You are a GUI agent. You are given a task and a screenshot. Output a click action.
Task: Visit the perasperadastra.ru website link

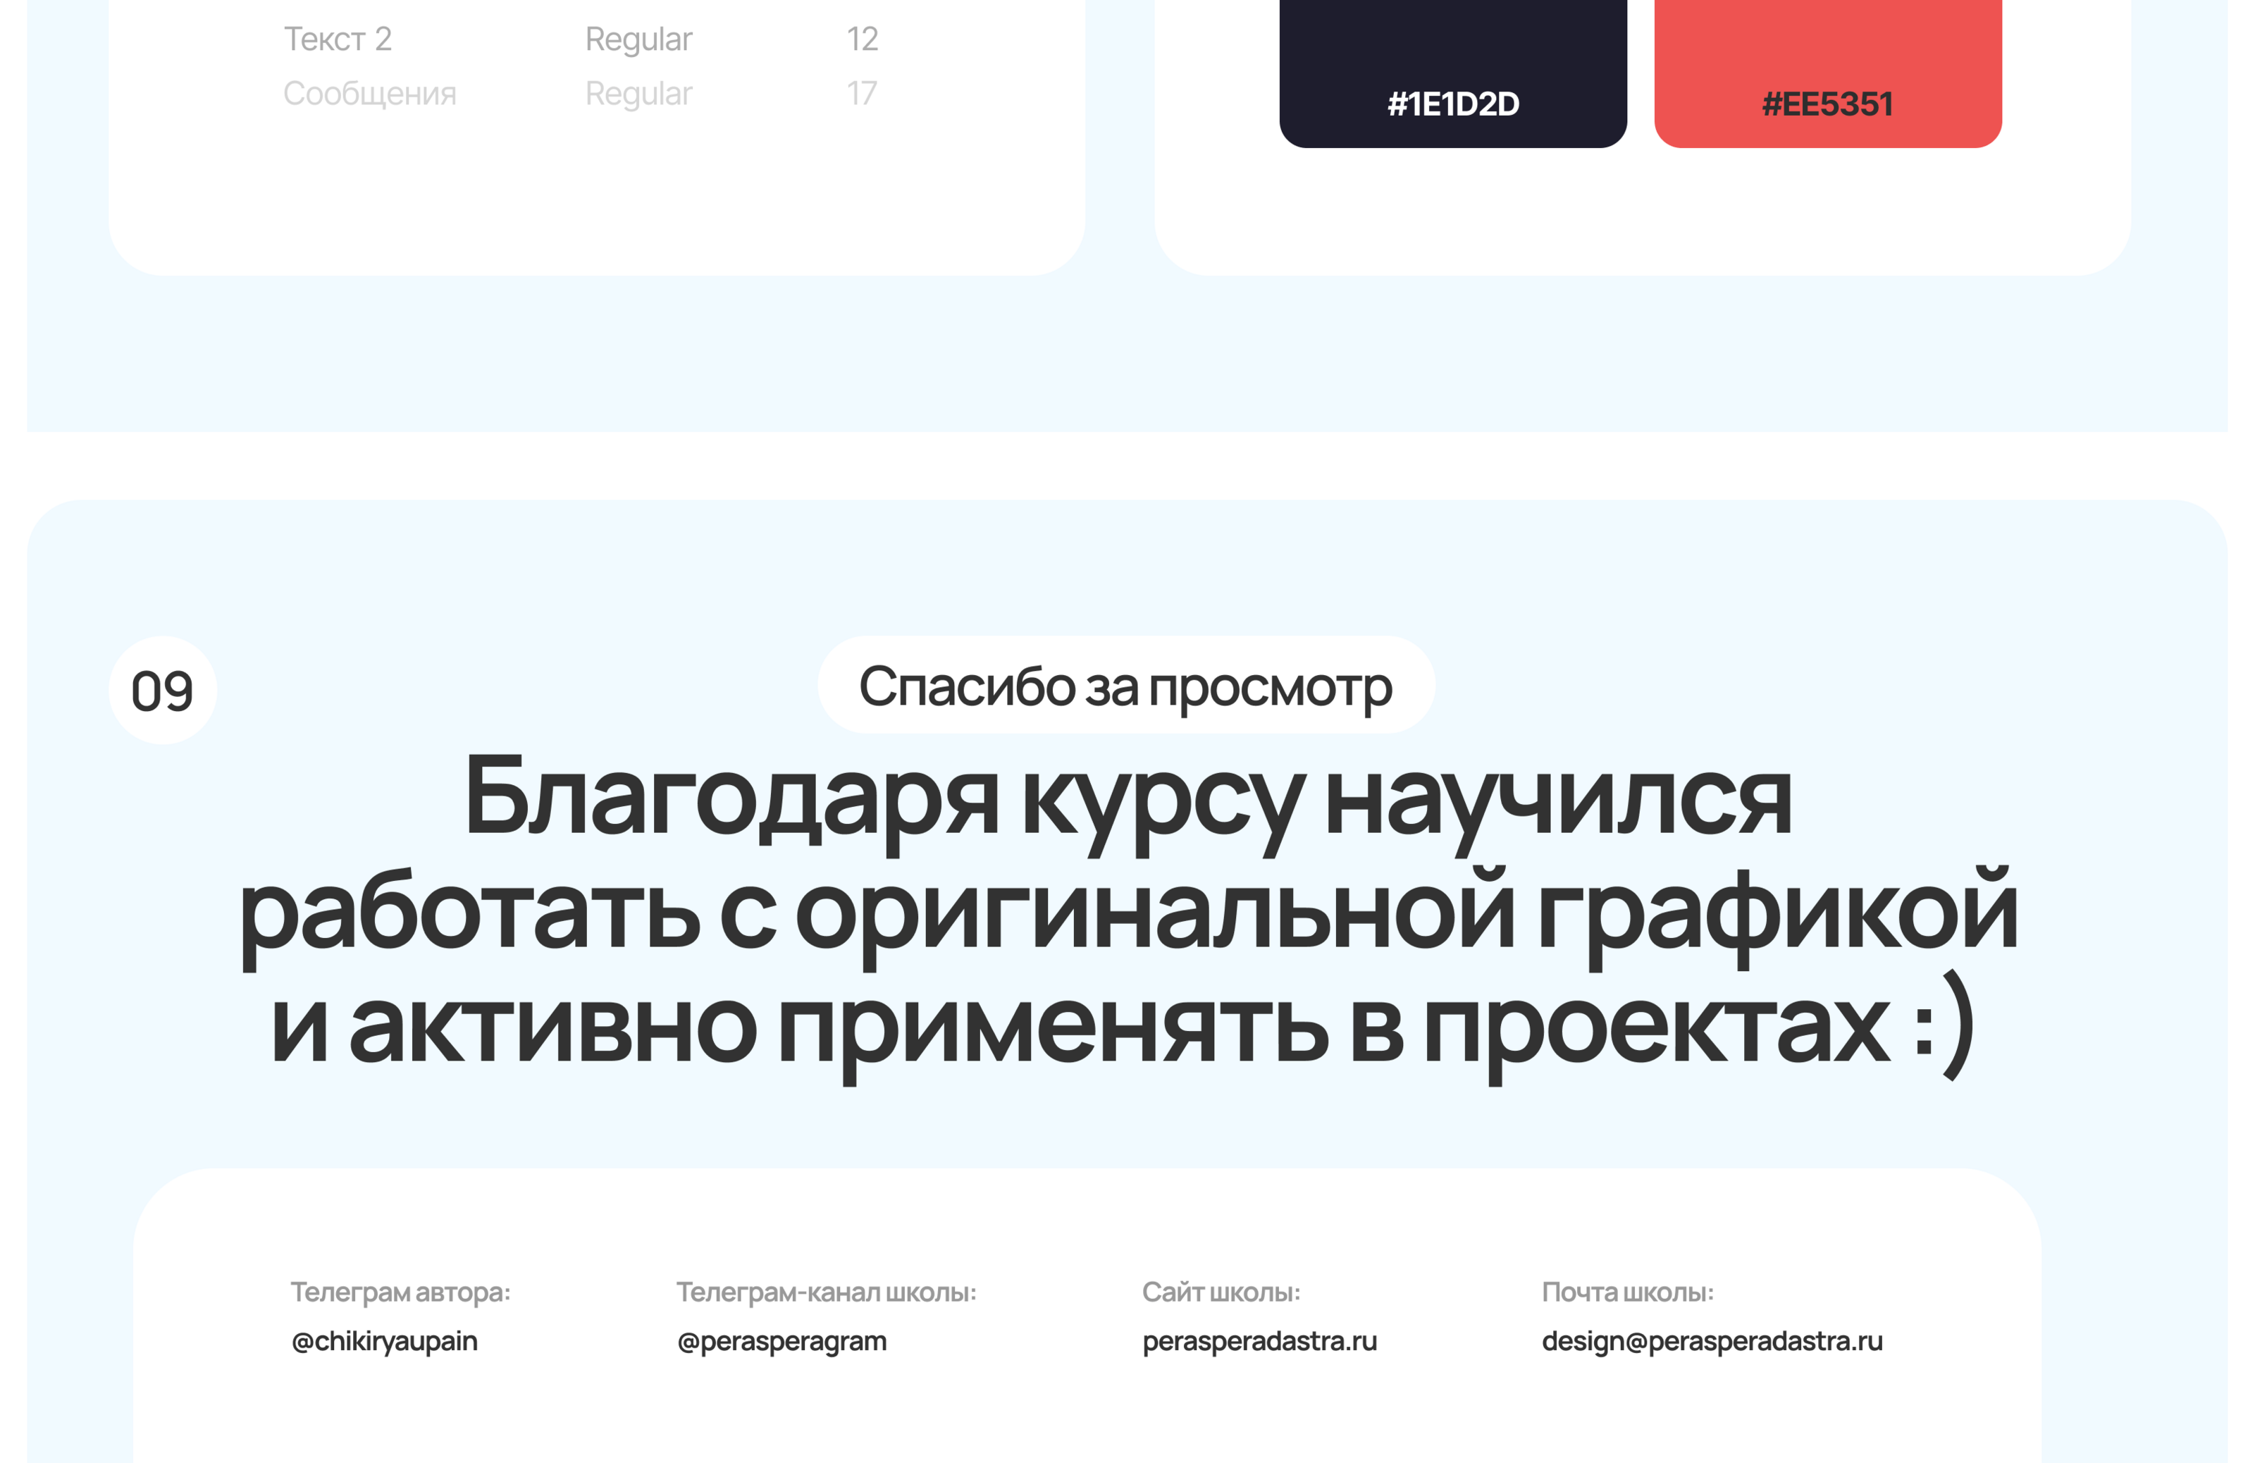(x=1259, y=1341)
